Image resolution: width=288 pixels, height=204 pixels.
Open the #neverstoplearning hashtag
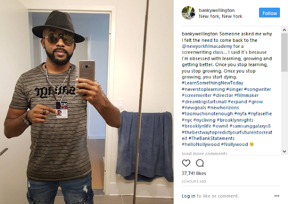click(203, 89)
